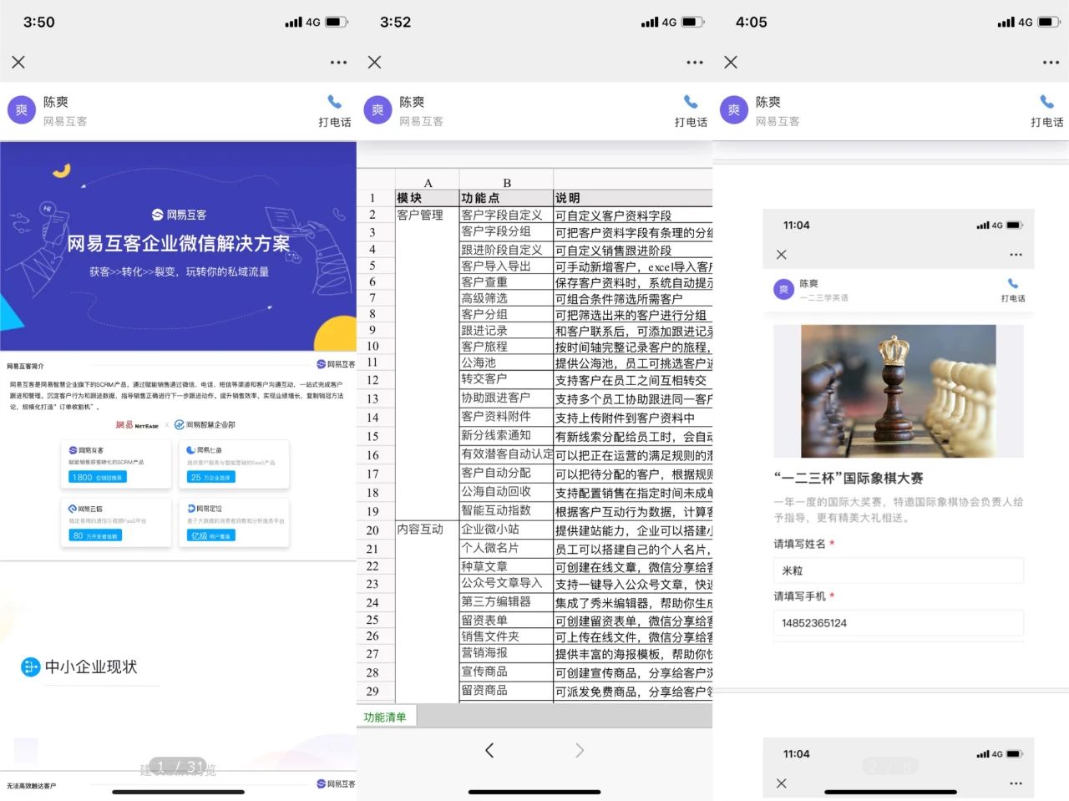1069x801 pixels.
Task: Tap the 打电话 phone icon in the 3:52 screen
Action: (x=691, y=102)
